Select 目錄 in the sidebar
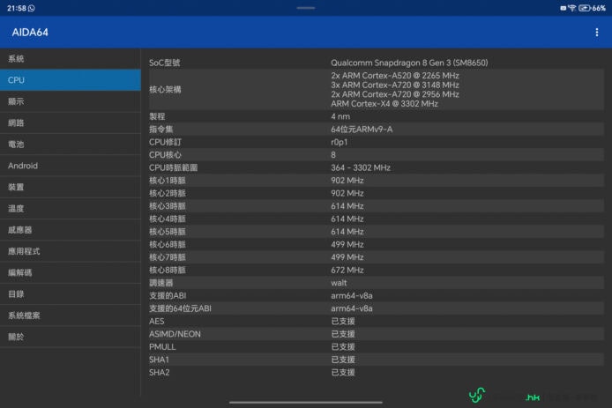The image size is (612, 408). [x=70, y=294]
